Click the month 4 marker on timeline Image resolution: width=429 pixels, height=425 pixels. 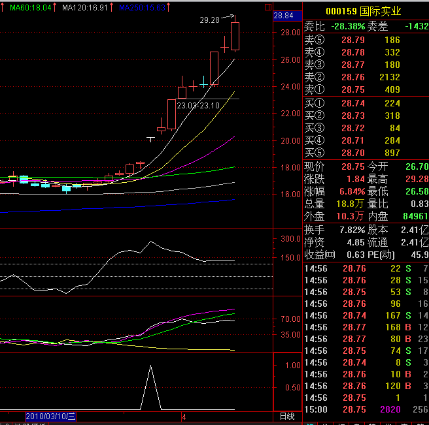click(x=184, y=416)
